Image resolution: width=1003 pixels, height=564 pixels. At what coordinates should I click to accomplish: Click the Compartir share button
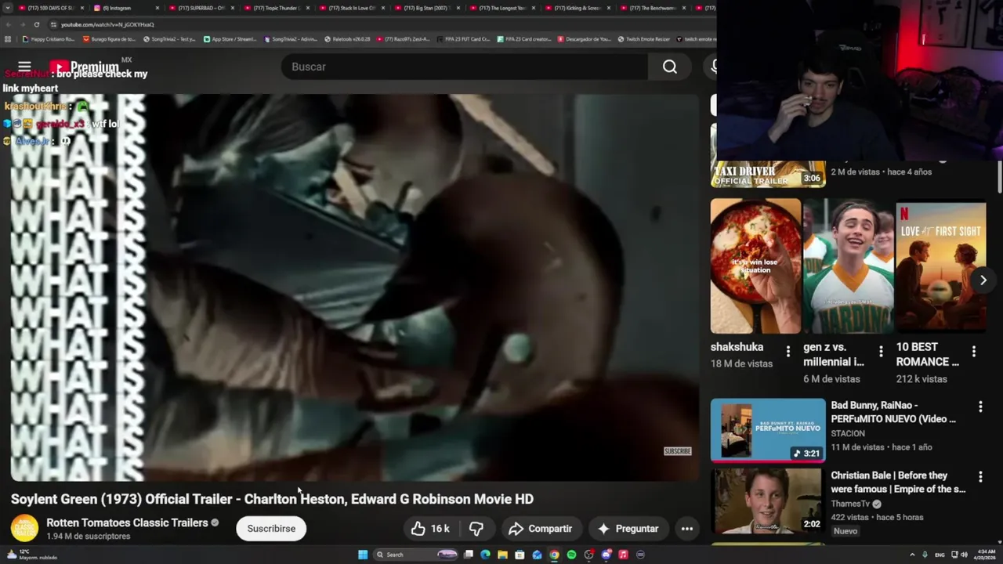pos(540,529)
